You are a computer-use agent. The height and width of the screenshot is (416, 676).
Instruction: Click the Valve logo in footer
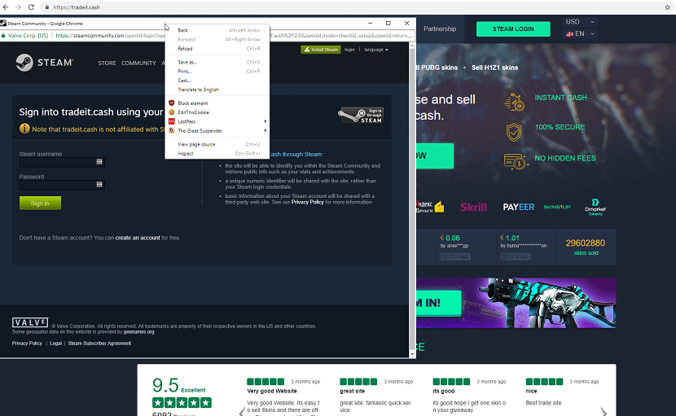(x=30, y=322)
